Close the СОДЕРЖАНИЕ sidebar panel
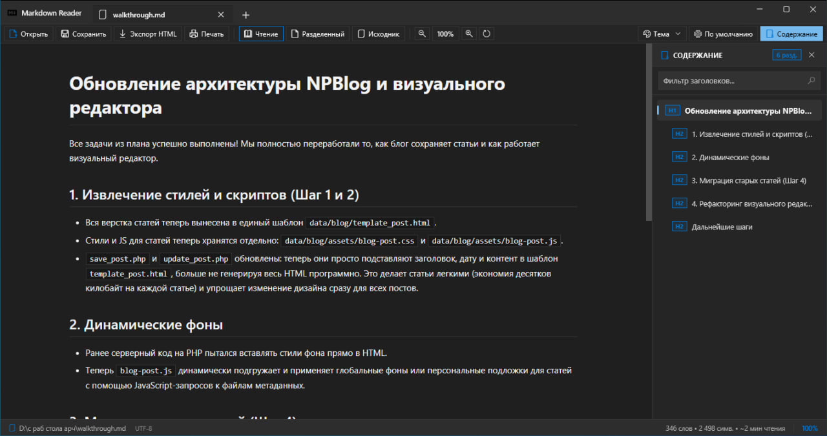 [812, 56]
